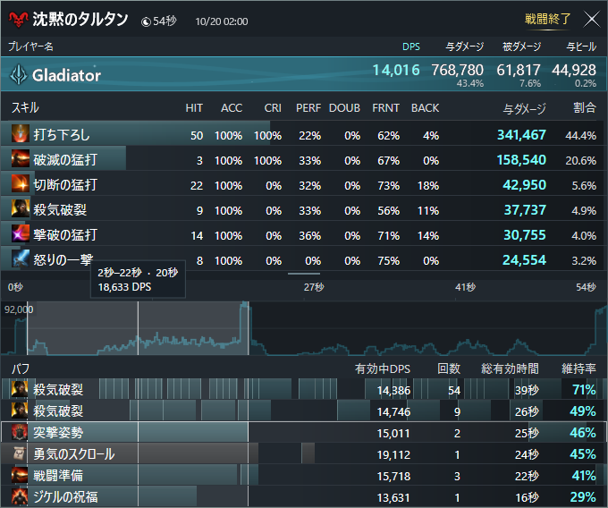Click the 殺気破裂 skill icon in skill list
The width and height of the screenshot is (608, 508).
(21, 208)
